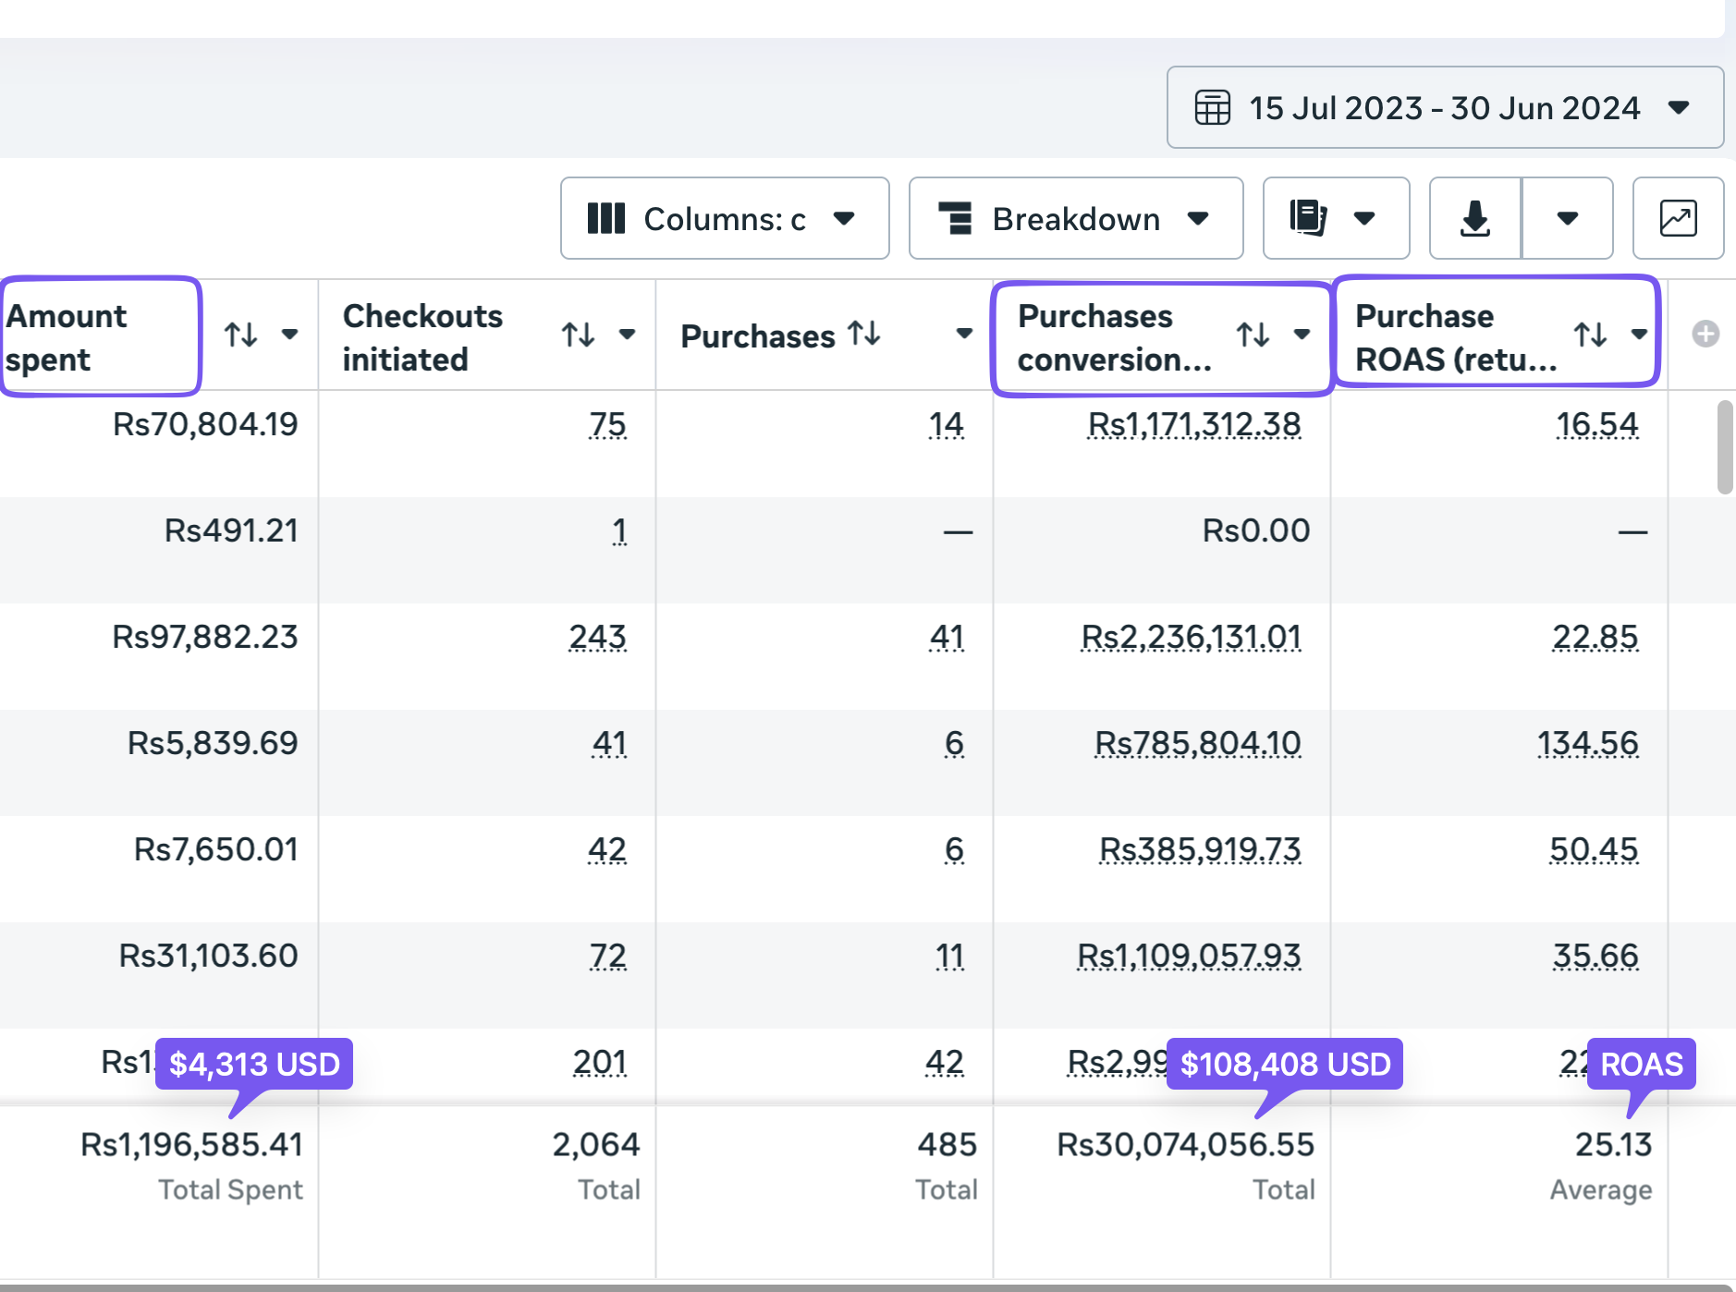This screenshot has height=1292, width=1736.
Task: Click the $108,408 USD badge
Action: click(1285, 1064)
